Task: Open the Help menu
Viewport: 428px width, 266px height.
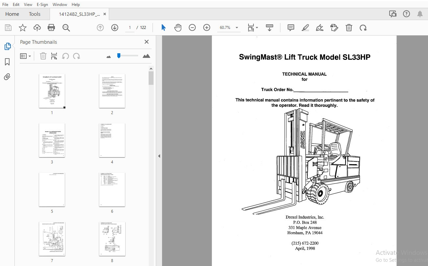Action: pyautogui.click(x=76, y=5)
